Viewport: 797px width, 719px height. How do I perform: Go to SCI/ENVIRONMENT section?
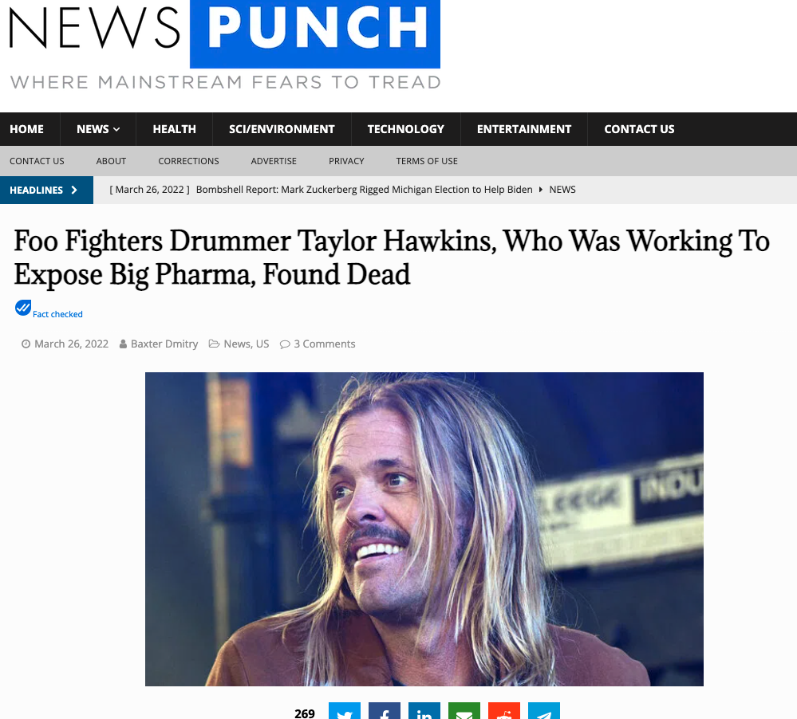point(282,129)
